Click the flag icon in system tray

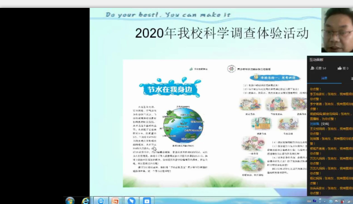pyautogui.click(x=337, y=201)
